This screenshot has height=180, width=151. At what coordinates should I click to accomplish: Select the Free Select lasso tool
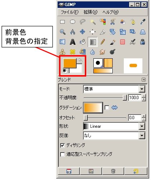pyautogui.click(x=83, y=22)
